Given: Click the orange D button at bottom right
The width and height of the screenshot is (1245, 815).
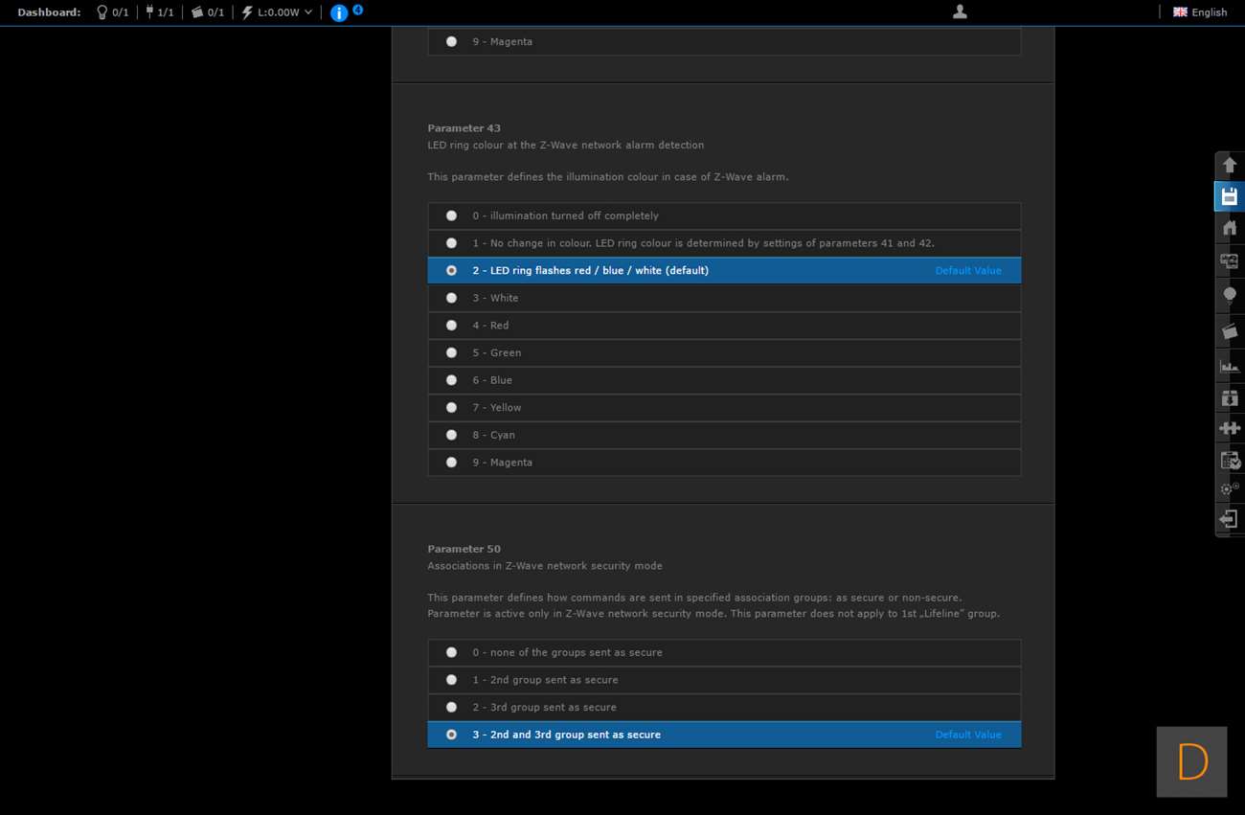Looking at the screenshot, I should tap(1191, 762).
